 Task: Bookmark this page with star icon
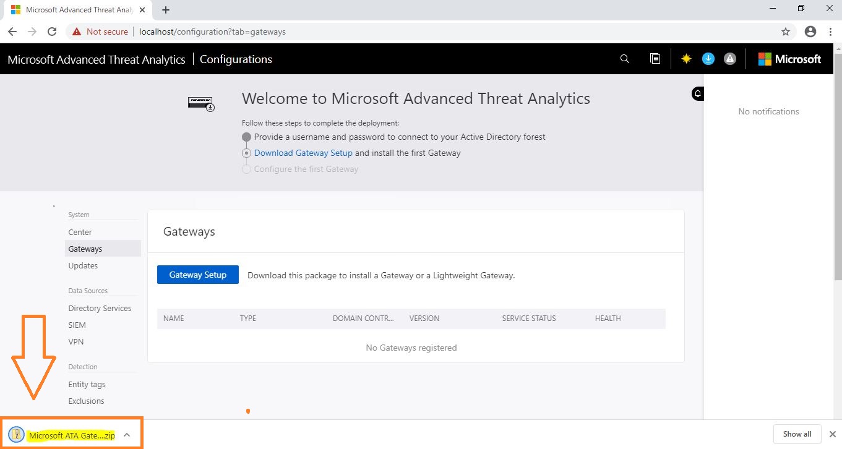[x=786, y=32]
